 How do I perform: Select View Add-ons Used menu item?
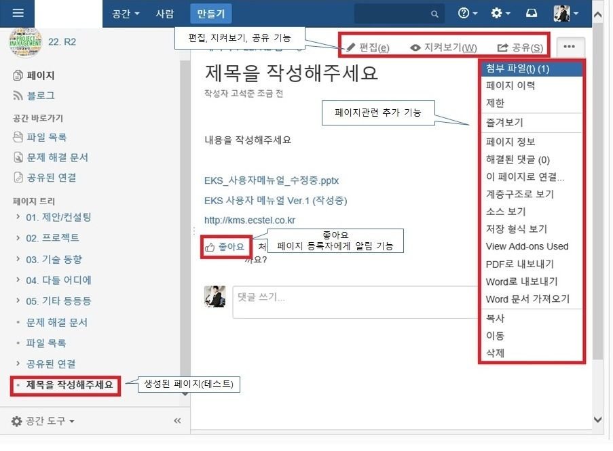pos(532,246)
